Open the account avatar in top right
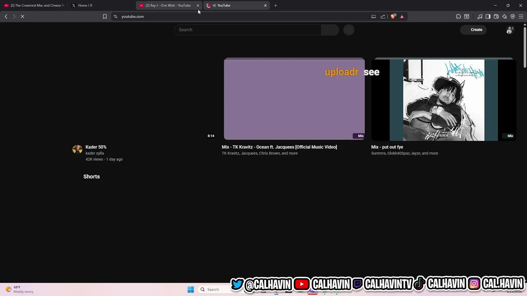527x296 pixels. click(x=510, y=30)
